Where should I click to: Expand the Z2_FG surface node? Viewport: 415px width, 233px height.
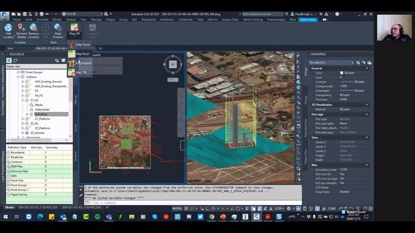pos(23,124)
